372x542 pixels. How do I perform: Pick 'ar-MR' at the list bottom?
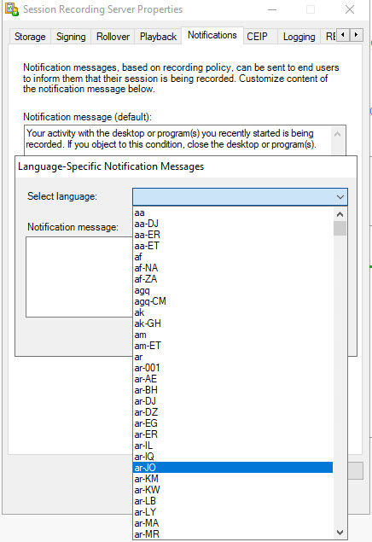coord(233,534)
